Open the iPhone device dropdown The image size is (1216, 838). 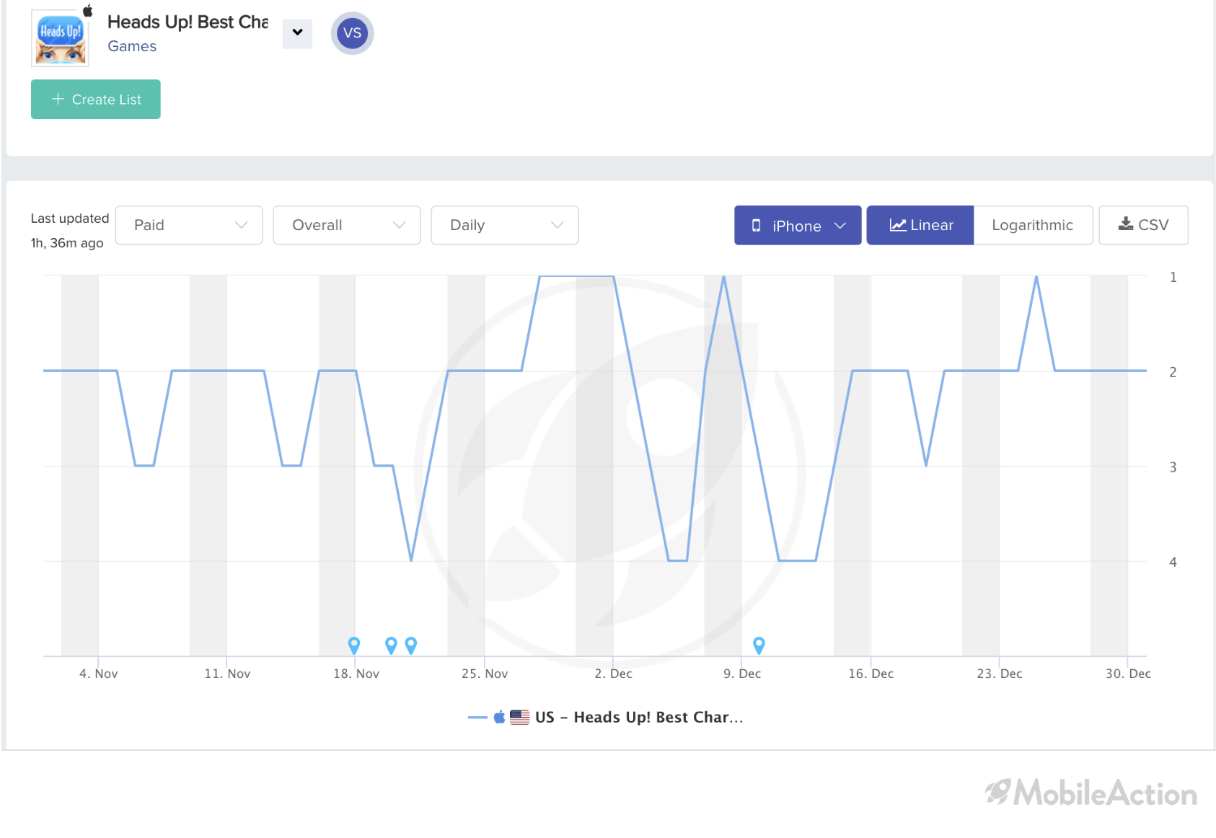798,226
